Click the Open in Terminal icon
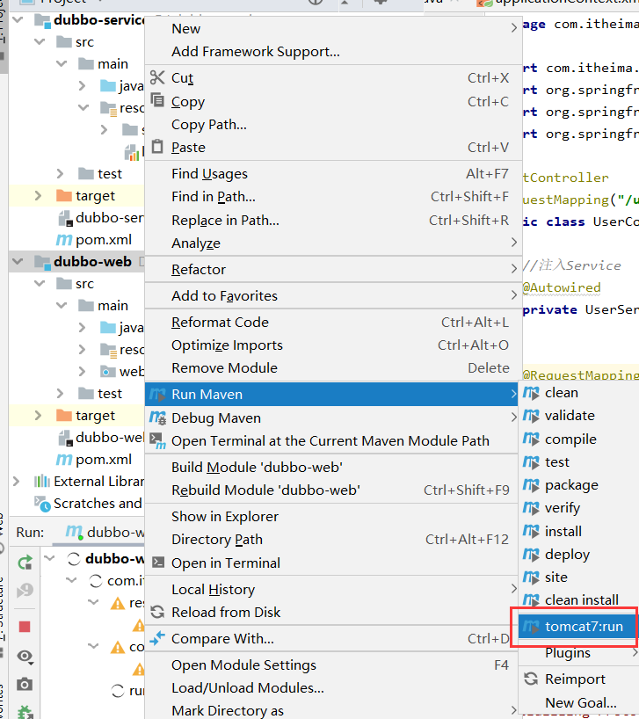Image resolution: width=639 pixels, height=719 pixels. [x=158, y=563]
